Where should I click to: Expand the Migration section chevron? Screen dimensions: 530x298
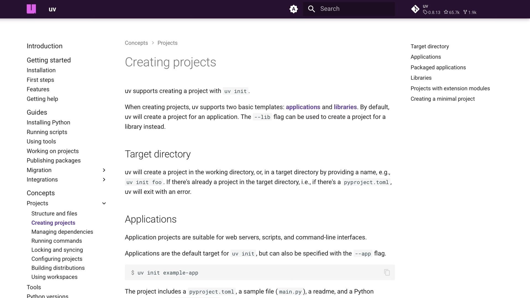point(104,170)
